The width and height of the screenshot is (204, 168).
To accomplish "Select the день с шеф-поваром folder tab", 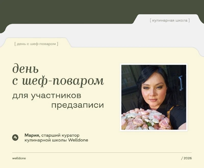I will click(x=36, y=44).
